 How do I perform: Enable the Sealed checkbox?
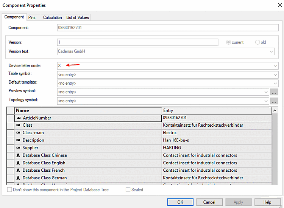coord(128,189)
